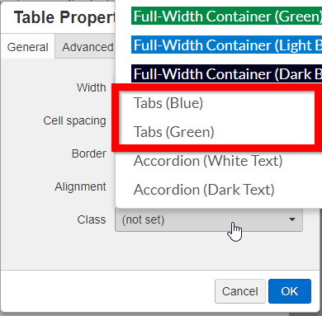322x316 pixels.
Task: Choose the Full-Width Container (Light Blue) option
Action: 226,45
